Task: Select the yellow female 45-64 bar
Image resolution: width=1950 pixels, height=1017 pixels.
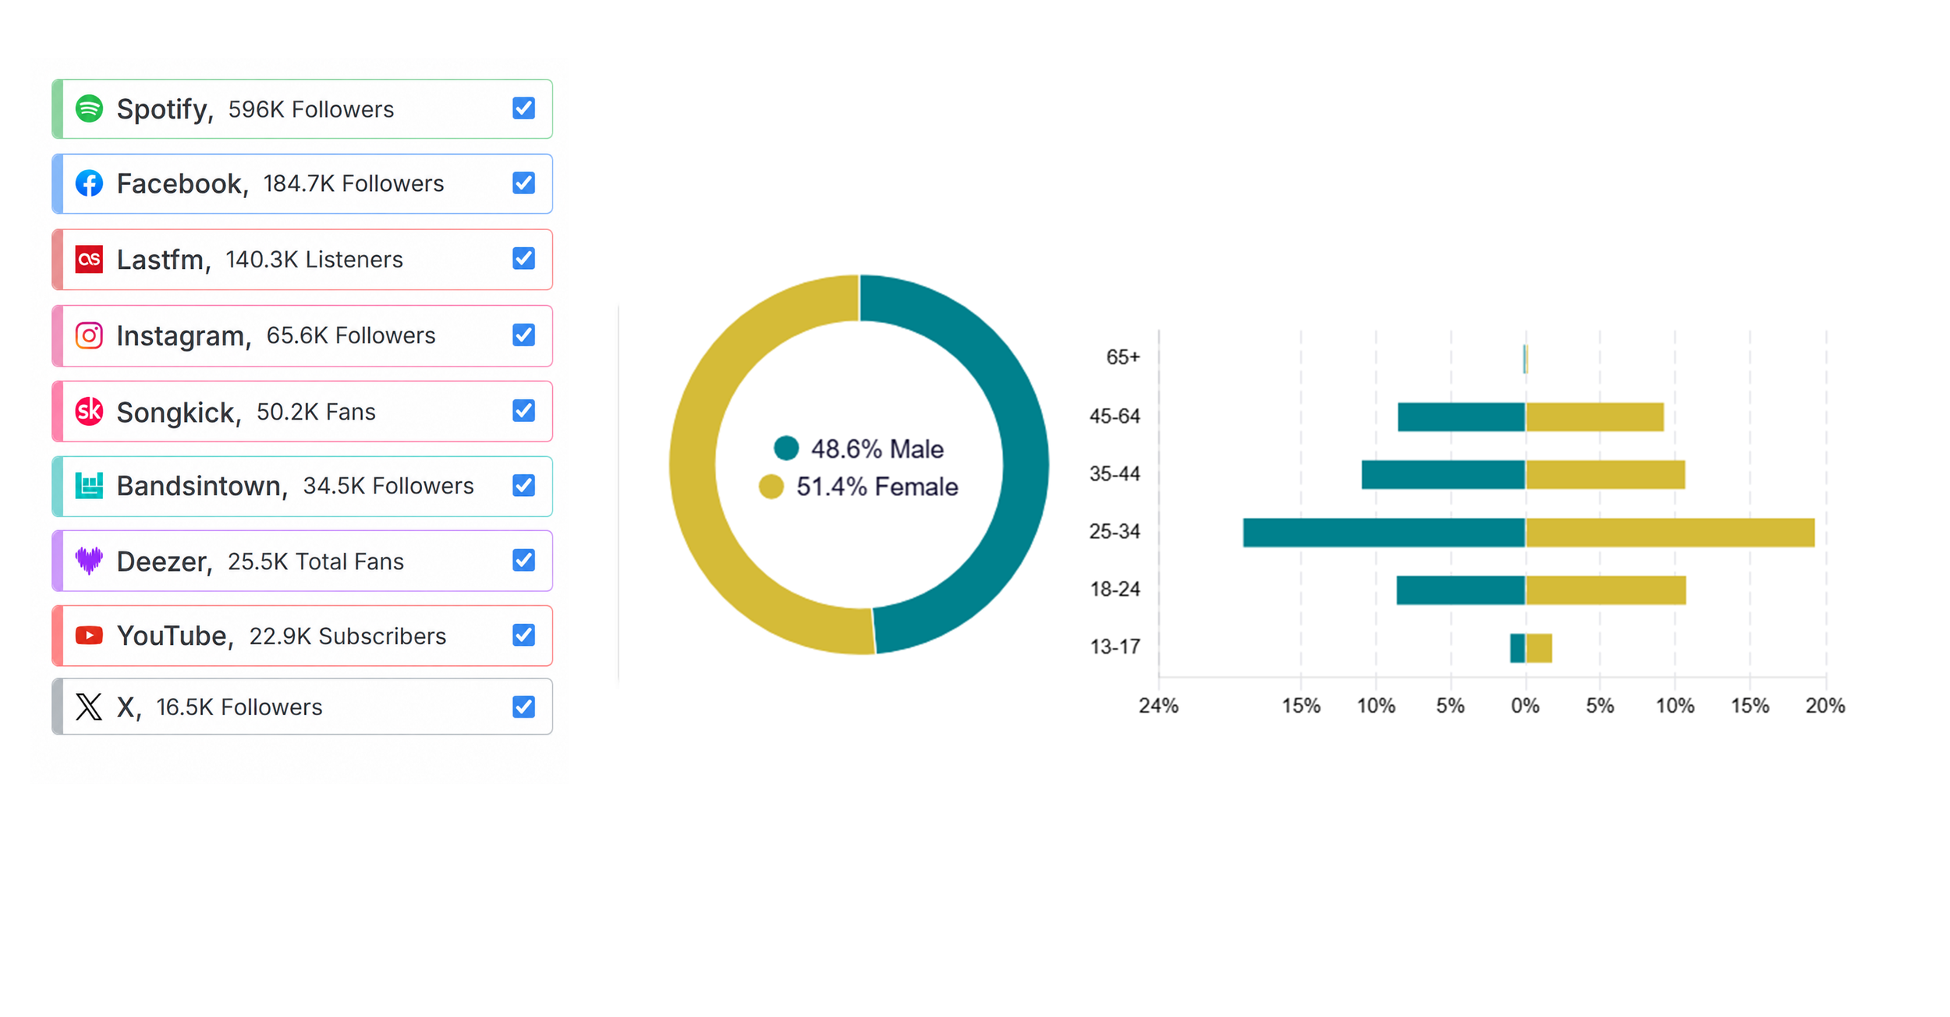Action: click(1595, 417)
